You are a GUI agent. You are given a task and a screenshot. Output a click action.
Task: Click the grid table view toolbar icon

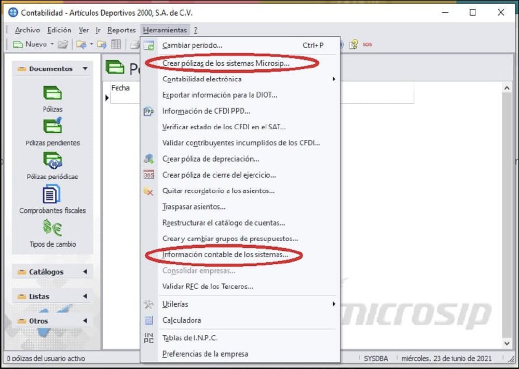(116, 44)
